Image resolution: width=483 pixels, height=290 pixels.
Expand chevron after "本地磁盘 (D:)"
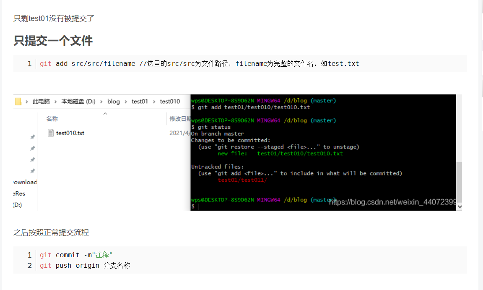click(101, 102)
